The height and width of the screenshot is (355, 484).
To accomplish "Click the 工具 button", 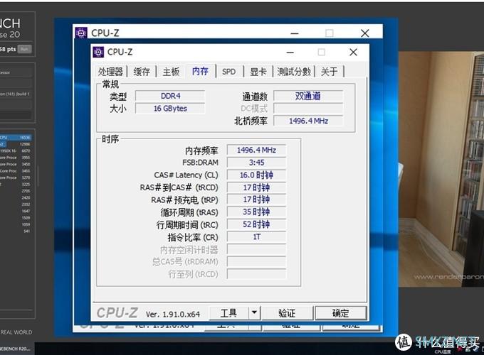I will pyautogui.click(x=228, y=313).
